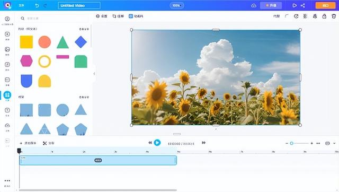Add the yellow arch shape
This screenshot has width=339, height=192.
pos(44,81)
